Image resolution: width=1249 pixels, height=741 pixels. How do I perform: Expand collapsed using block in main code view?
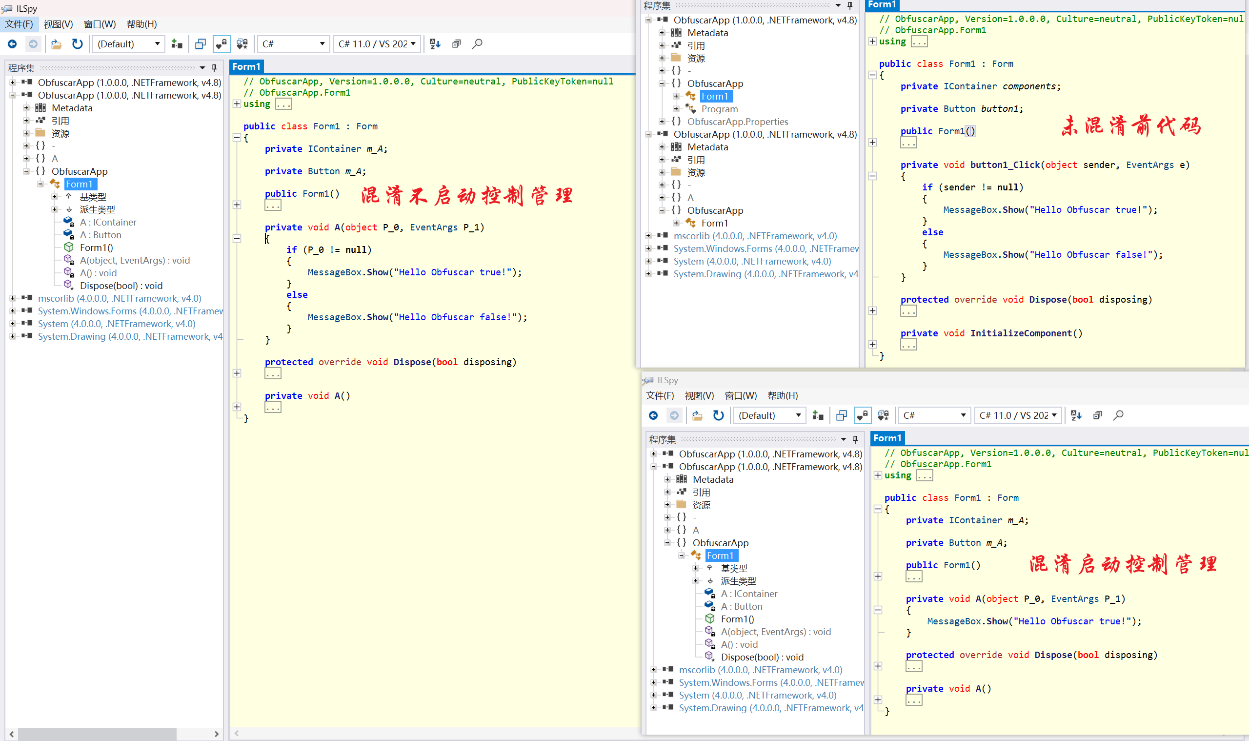point(237,104)
